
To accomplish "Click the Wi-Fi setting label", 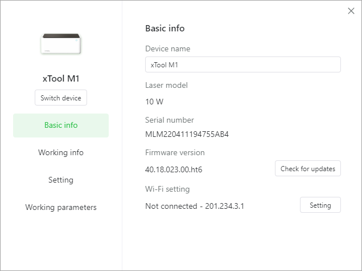I will [x=167, y=189].
